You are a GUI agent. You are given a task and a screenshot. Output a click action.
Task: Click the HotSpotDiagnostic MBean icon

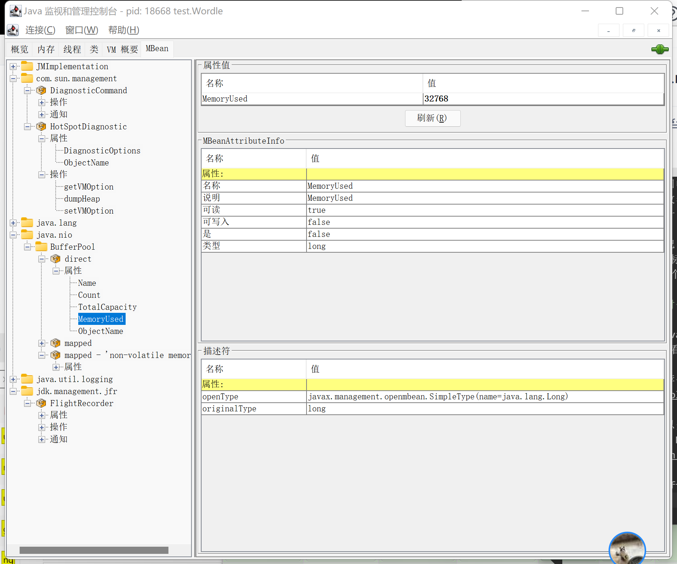click(41, 126)
